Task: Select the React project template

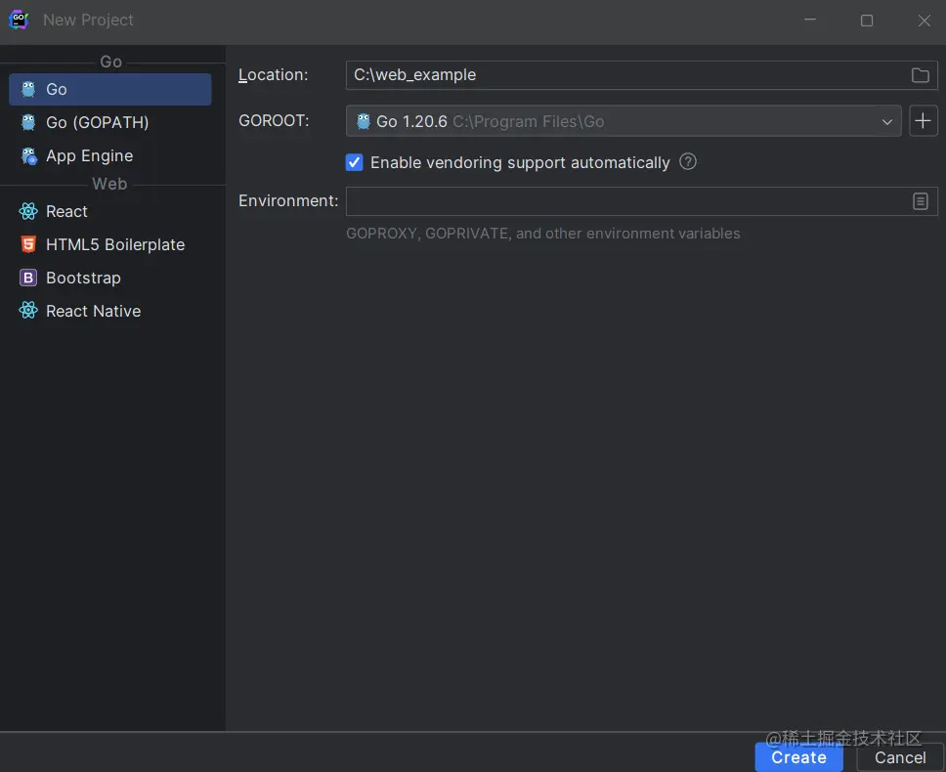Action: [x=109, y=211]
